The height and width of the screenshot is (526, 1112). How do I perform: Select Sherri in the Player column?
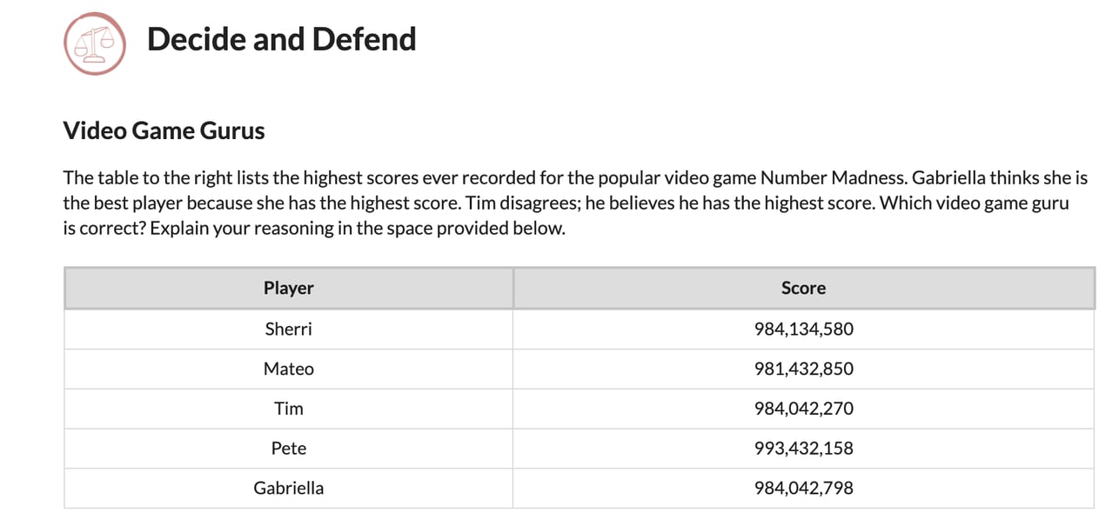click(x=288, y=330)
